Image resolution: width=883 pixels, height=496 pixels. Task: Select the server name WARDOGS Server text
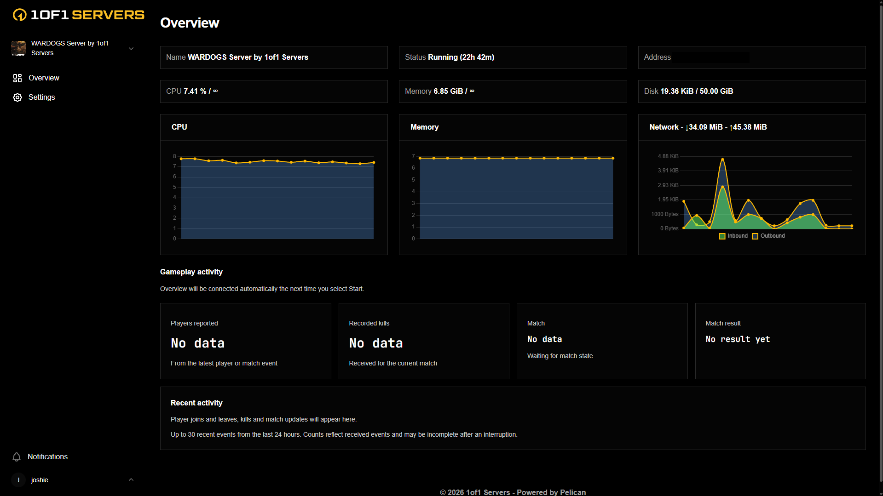pyautogui.click(x=248, y=57)
